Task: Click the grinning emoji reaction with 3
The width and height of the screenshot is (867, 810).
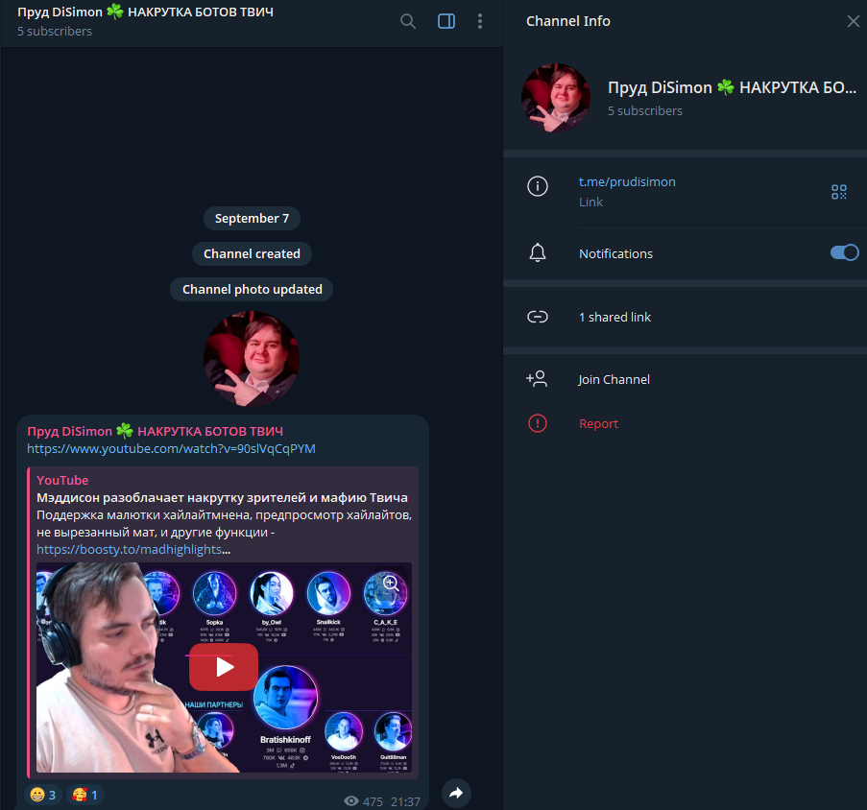Action: tap(43, 795)
